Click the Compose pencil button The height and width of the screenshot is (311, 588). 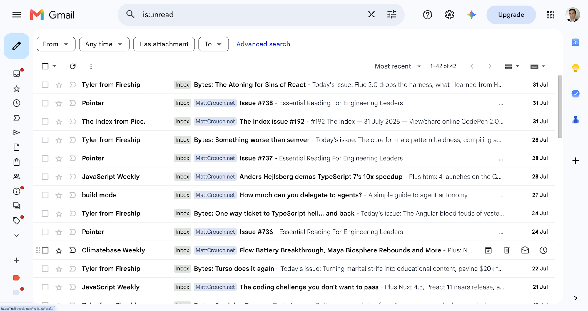pos(16,46)
